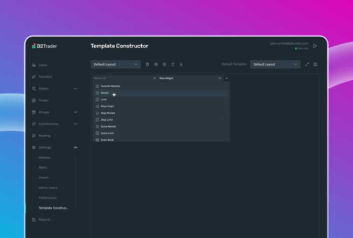
Task: Expand the Orders sidebar section
Action: (x=76, y=89)
